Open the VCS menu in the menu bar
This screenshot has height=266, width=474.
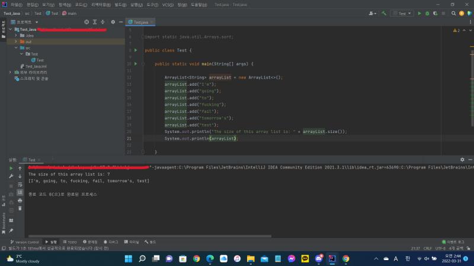coord(168,5)
